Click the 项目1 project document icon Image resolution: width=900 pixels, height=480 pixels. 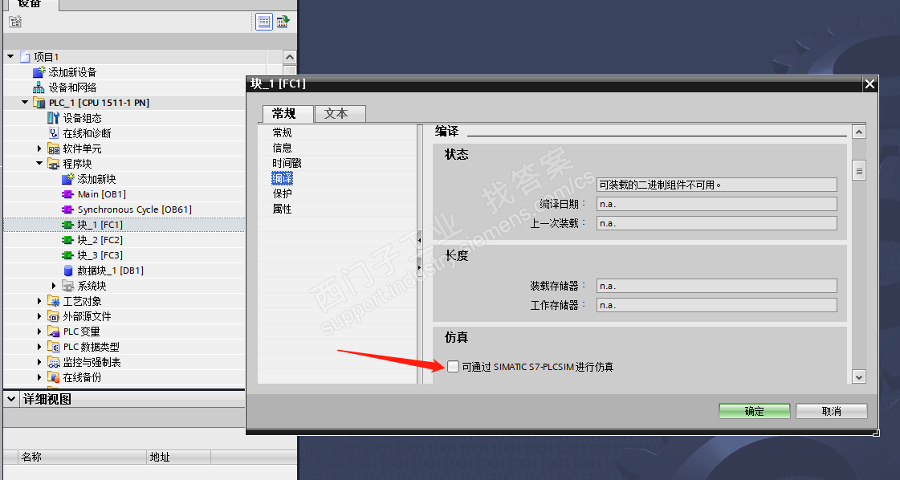click(25, 57)
